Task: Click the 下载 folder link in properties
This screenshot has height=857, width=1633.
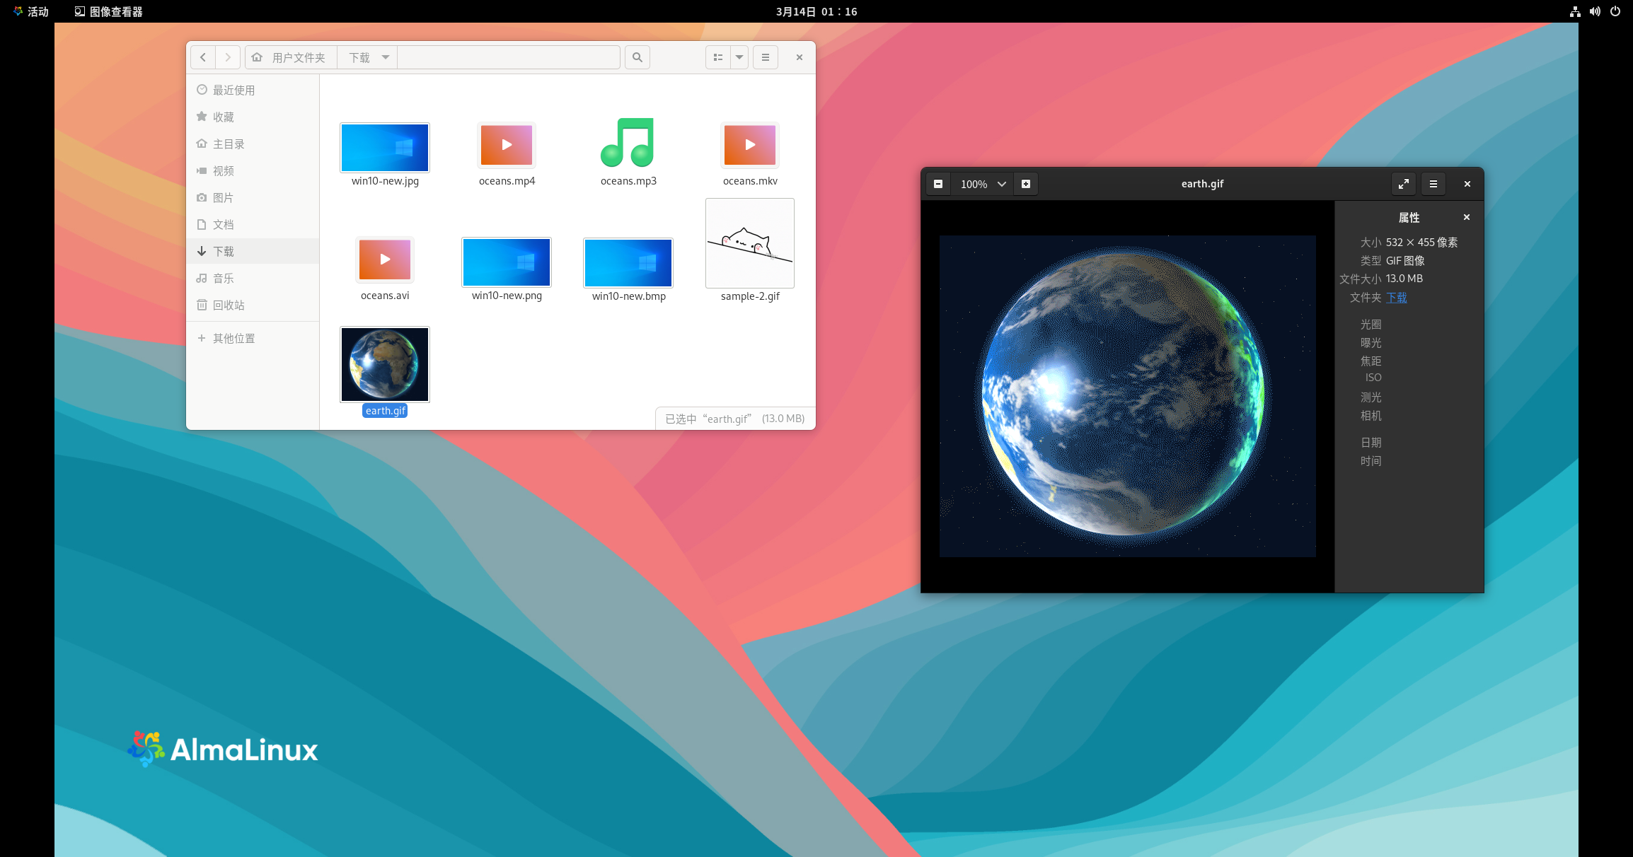Action: point(1396,298)
